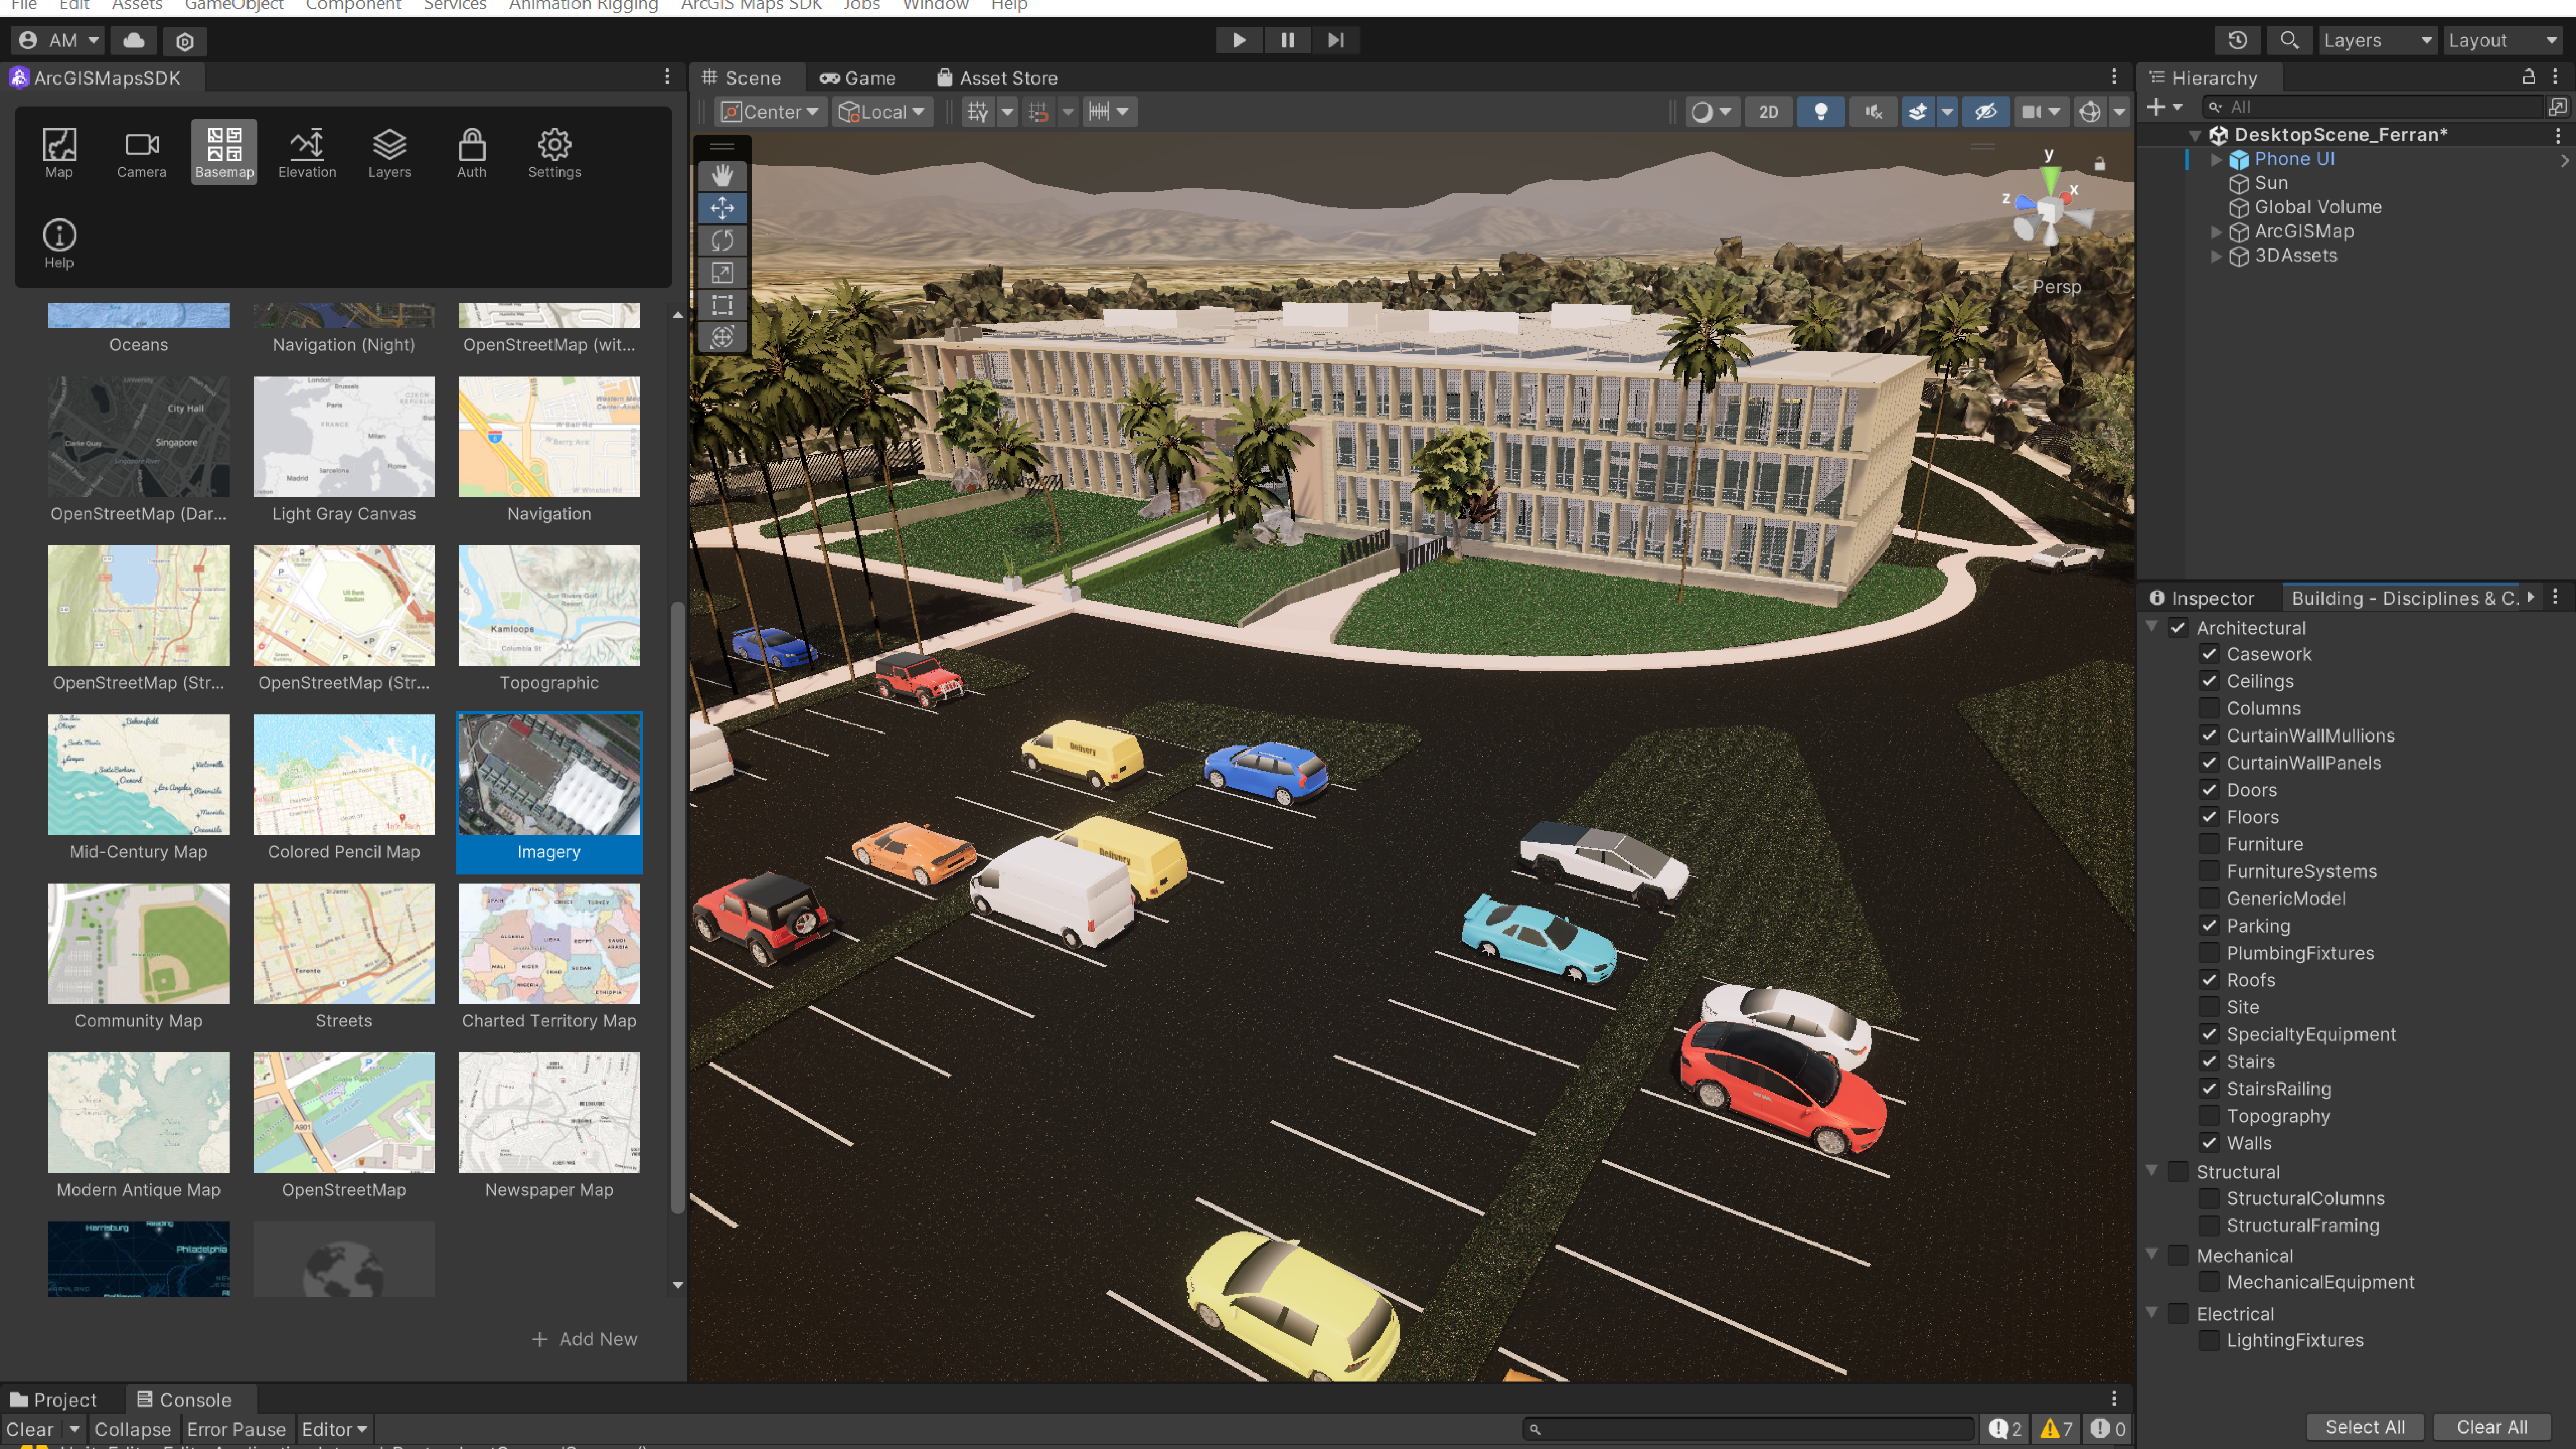Select the Move tool in scene toolbar
2576x1449 pixels.
(x=722, y=208)
